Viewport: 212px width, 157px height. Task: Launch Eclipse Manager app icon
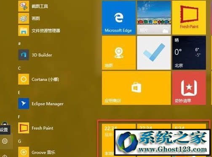(24, 104)
